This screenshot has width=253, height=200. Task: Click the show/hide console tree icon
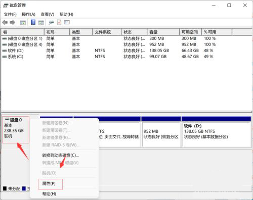(23, 22)
